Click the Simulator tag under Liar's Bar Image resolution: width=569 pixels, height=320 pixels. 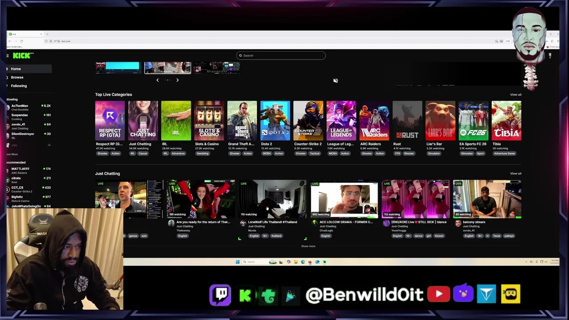coord(434,154)
